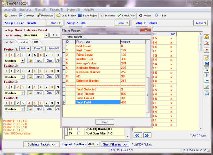The height and width of the screenshot is (155, 213).
Task: Click Start Filtering button
Action: [115, 144]
